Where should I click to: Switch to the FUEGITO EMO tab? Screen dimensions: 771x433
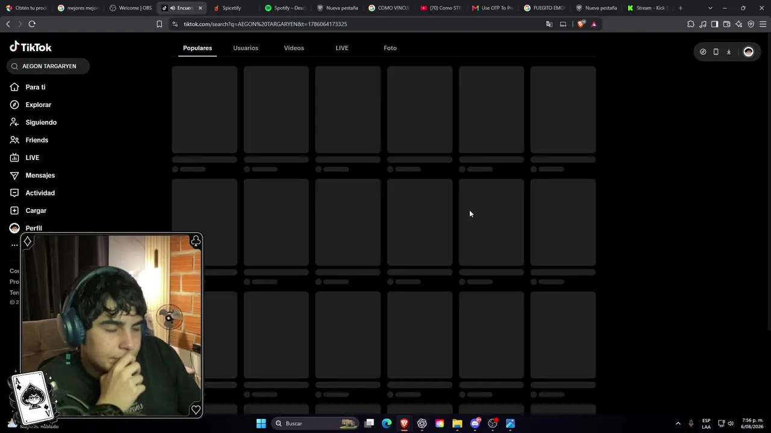click(545, 8)
